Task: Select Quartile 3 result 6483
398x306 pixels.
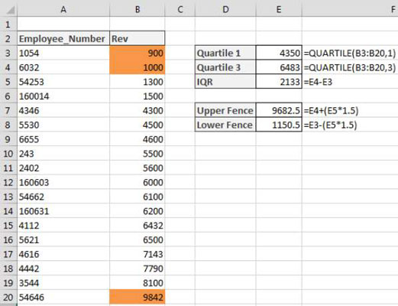Action: coord(279,67)
